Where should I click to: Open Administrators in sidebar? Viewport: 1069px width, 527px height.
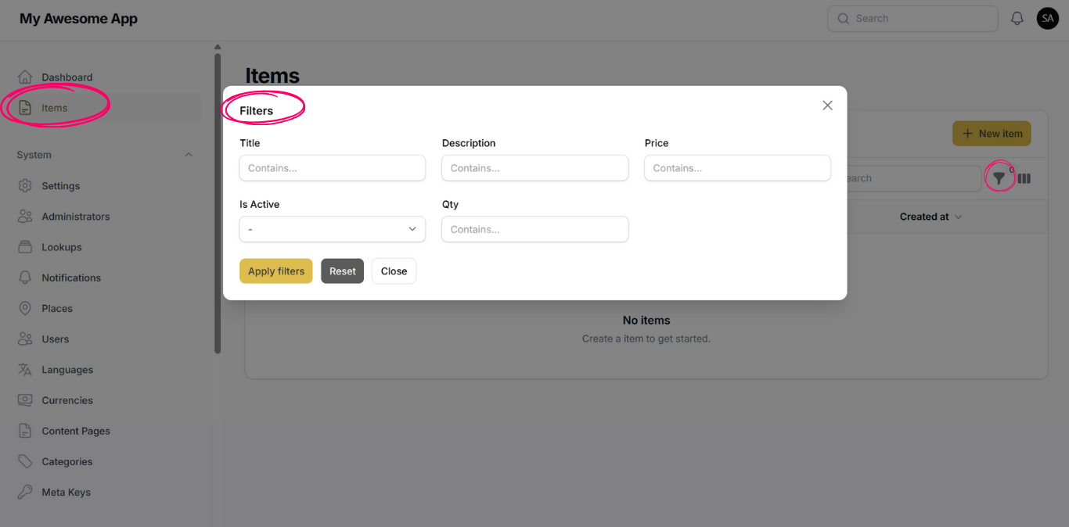(x=75, y=217)
